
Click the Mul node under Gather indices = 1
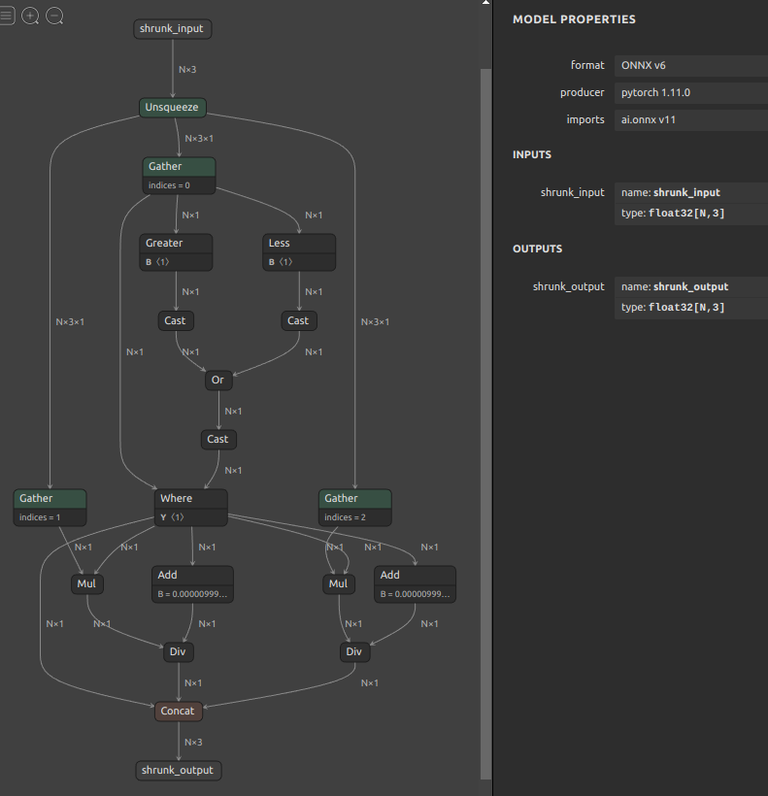[x=87, y=583]
